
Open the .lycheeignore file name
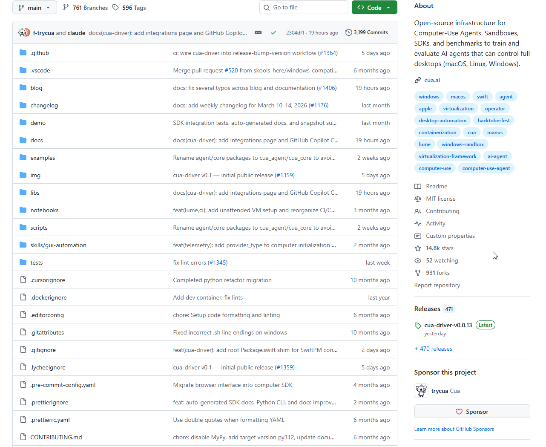point(48,367)
